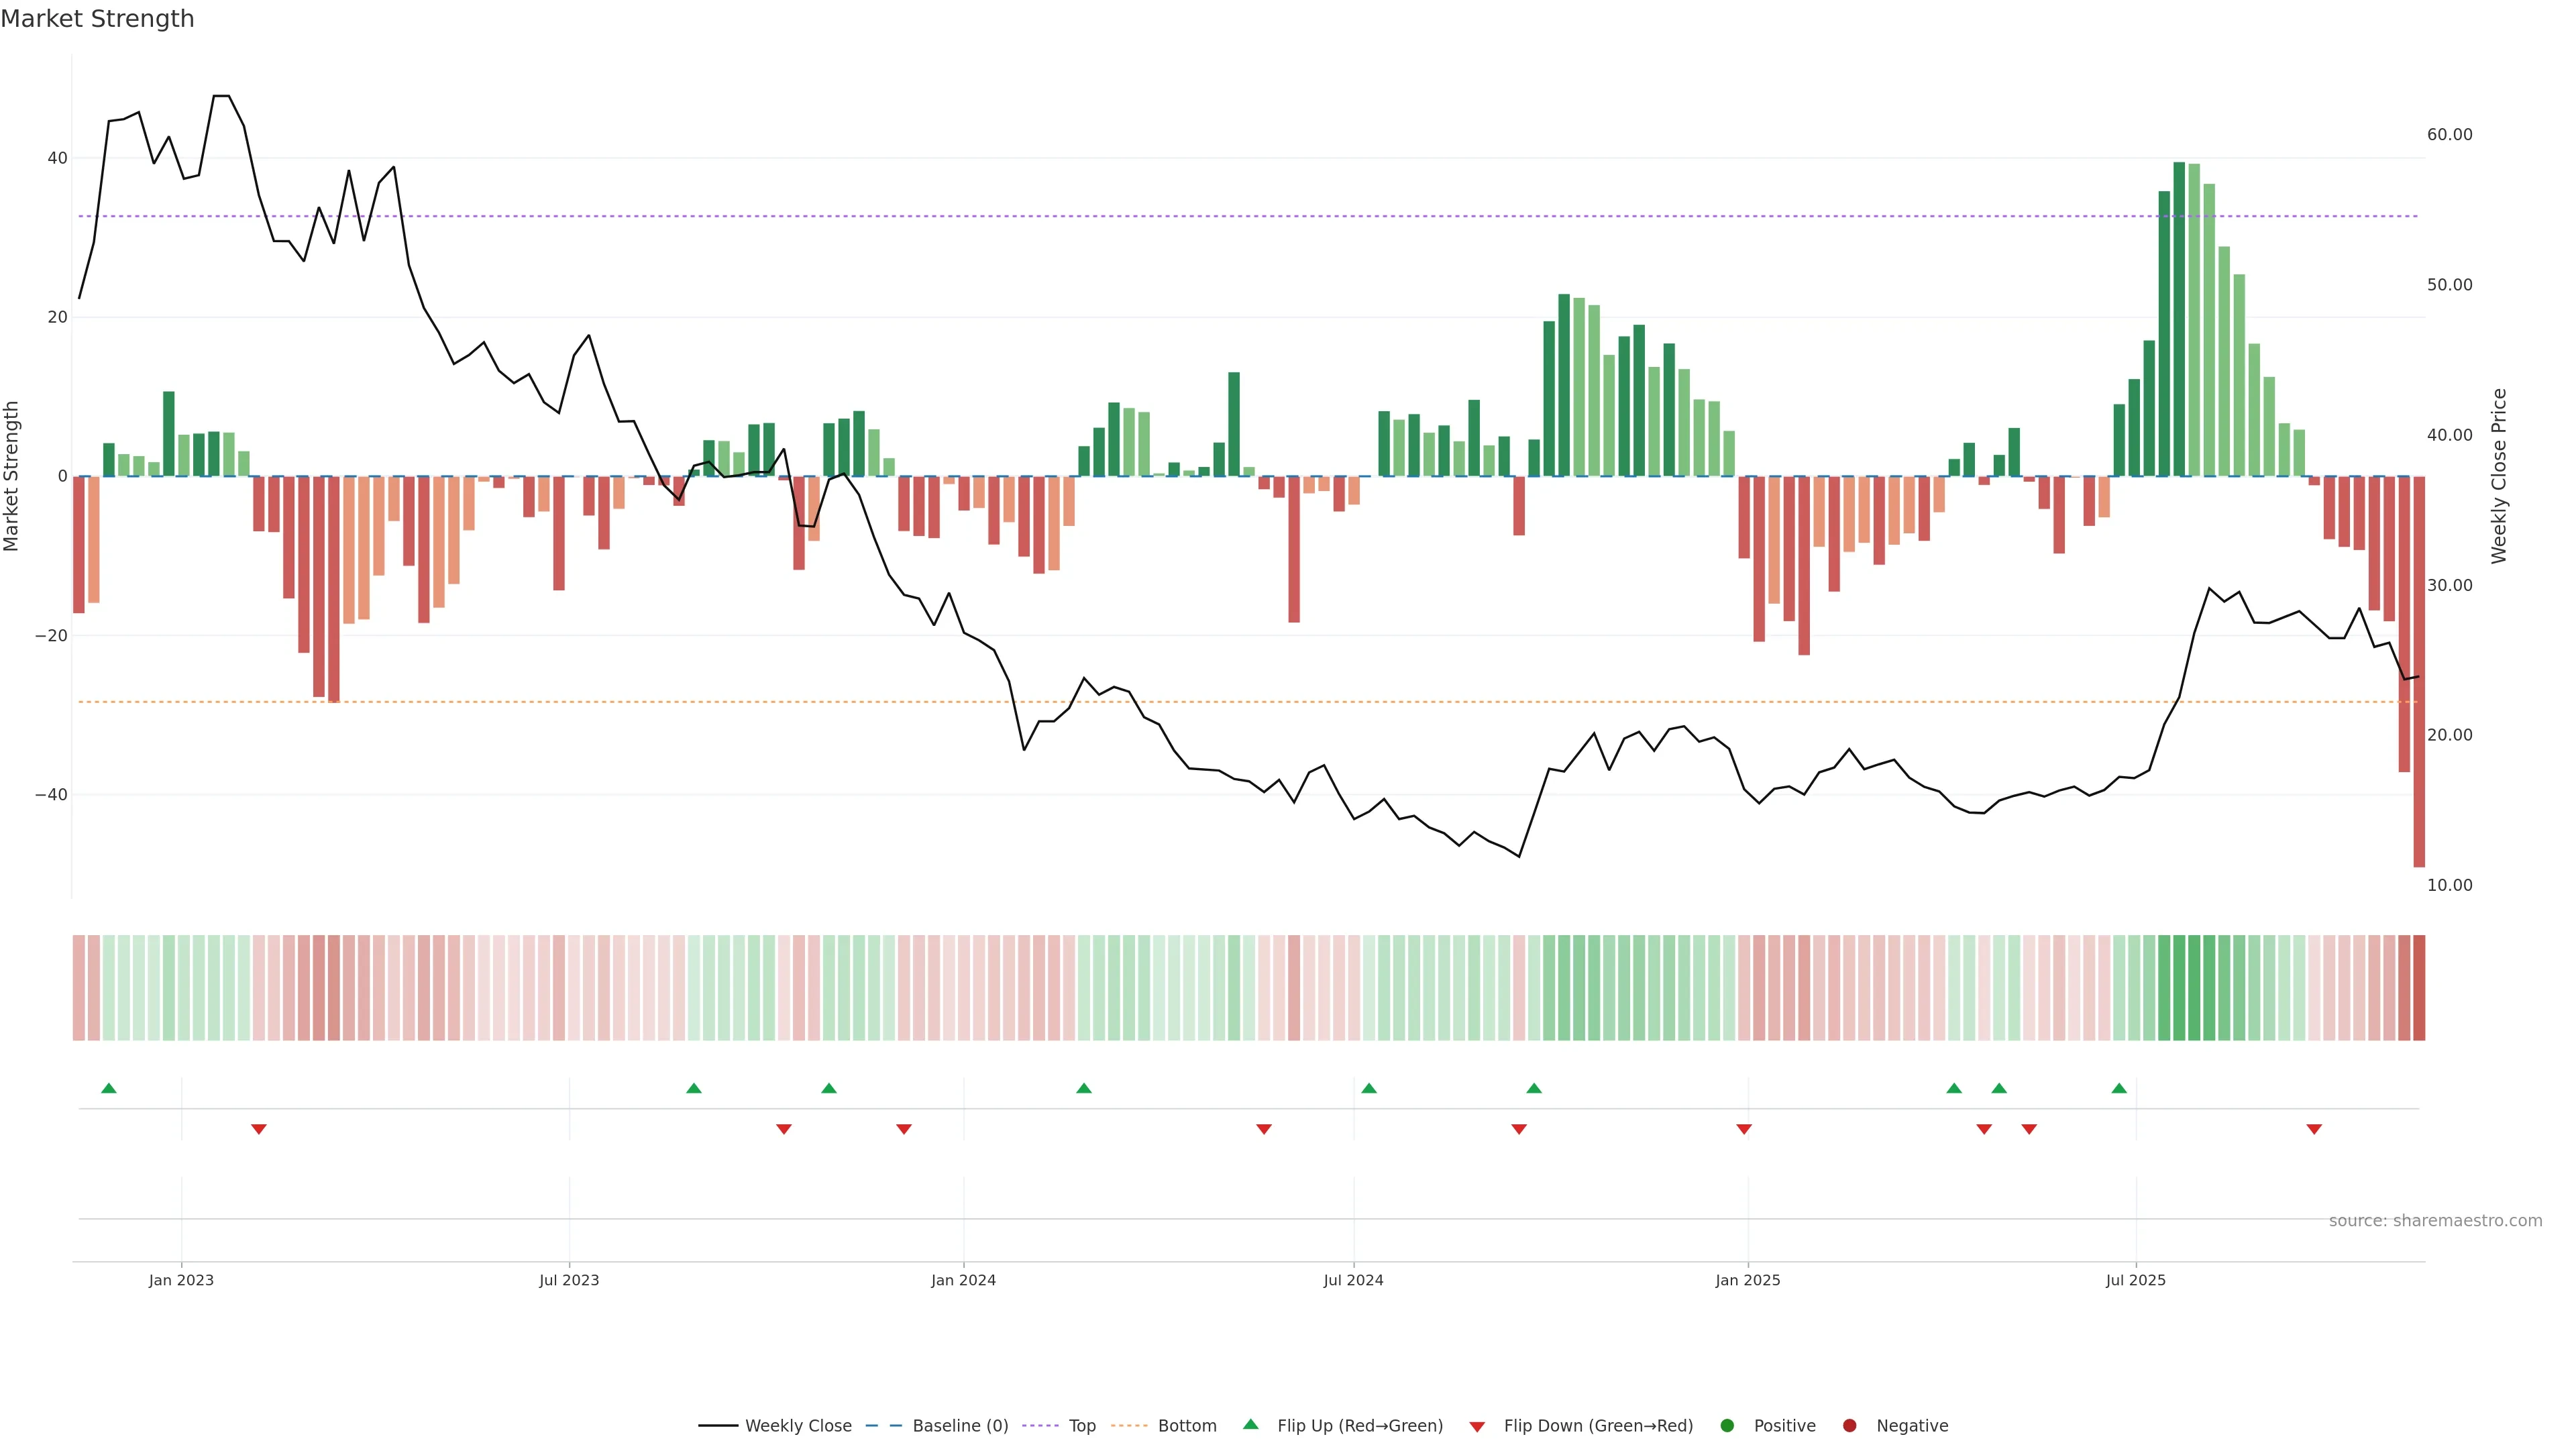Click the first green flip-up marker
The width and height of the screenshot is (2576, 1449).
[109, 1088]
